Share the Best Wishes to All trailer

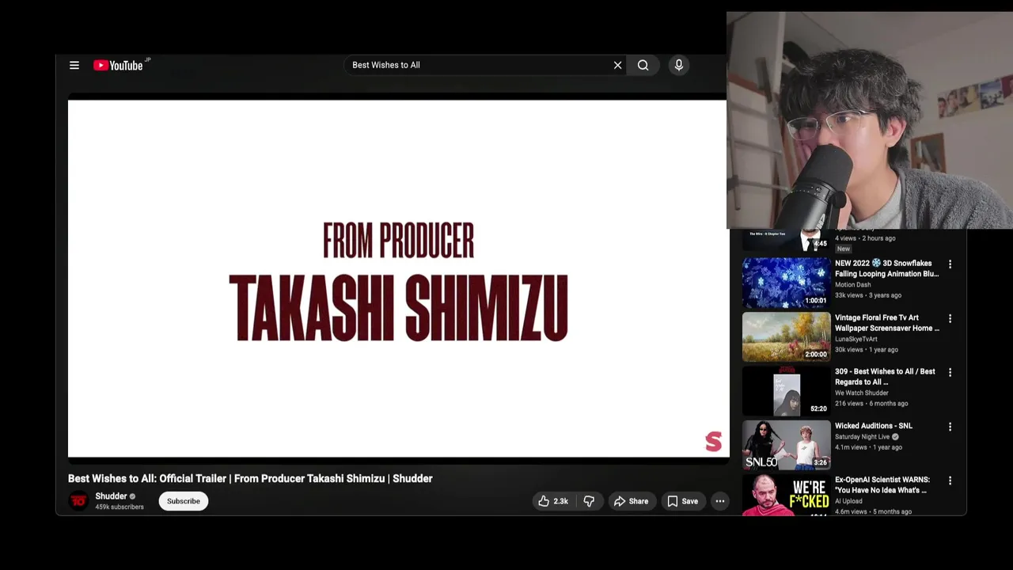click(x=631, y=501)
